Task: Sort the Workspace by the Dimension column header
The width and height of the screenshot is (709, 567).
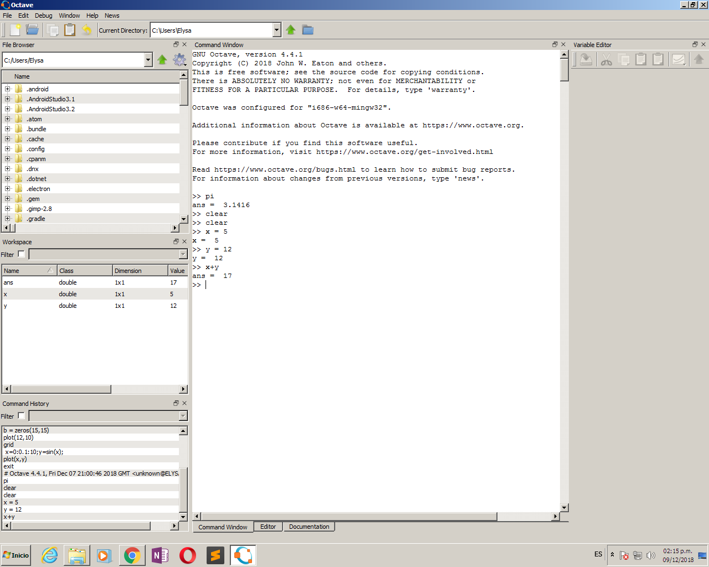Action: click(x=140, y=270)
